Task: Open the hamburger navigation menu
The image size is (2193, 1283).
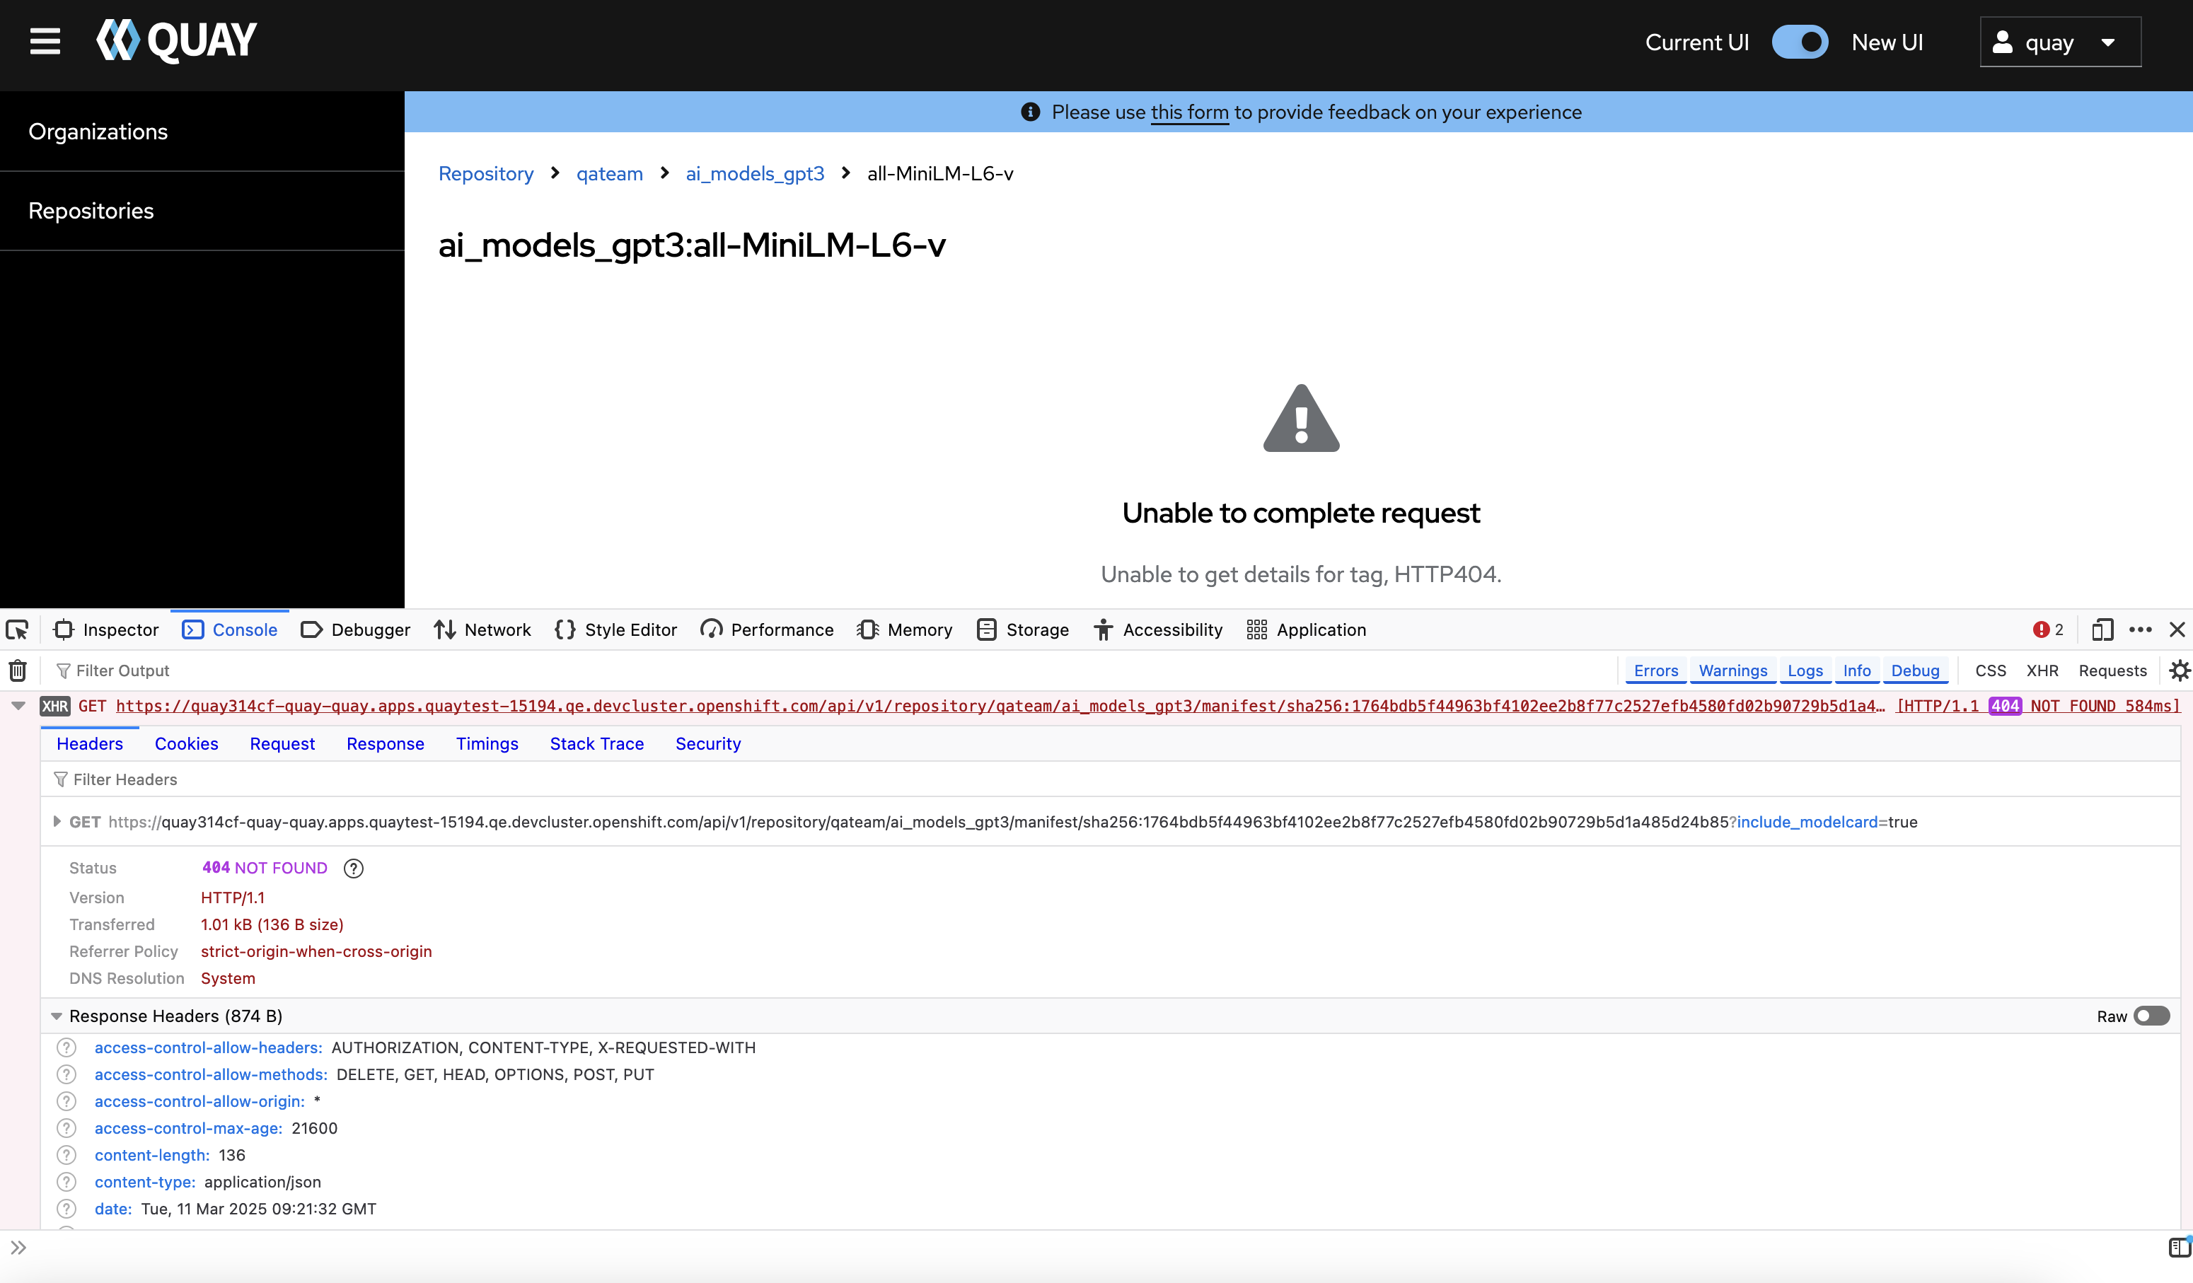Action: [x=45, y=41]
